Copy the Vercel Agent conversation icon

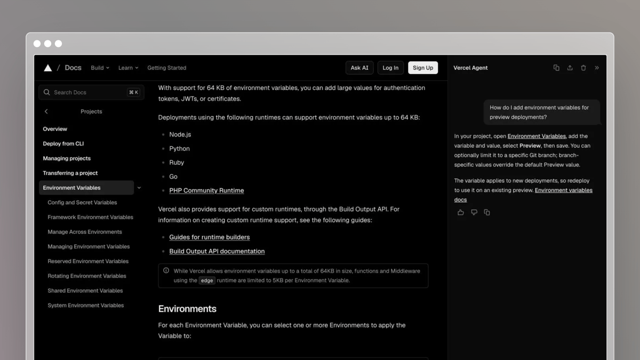click(x=556, y=68)
